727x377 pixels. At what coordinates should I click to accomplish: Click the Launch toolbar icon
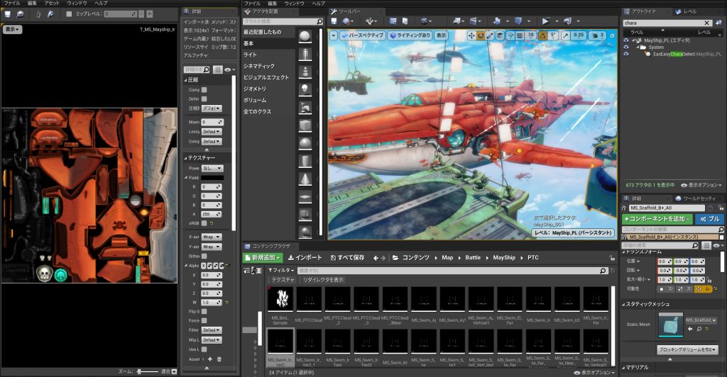coord(567,21)
